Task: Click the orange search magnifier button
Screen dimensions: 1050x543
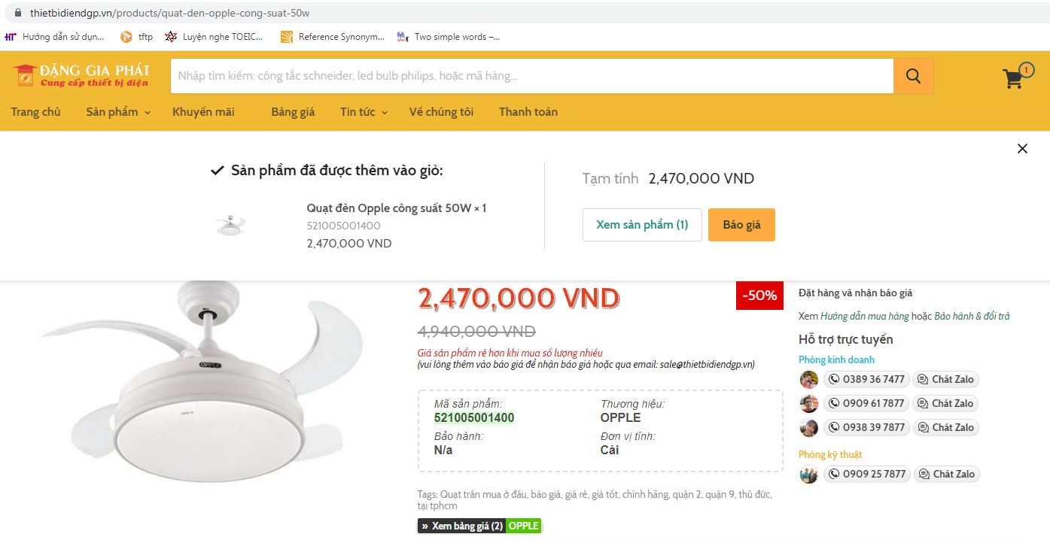Action: 913,76
